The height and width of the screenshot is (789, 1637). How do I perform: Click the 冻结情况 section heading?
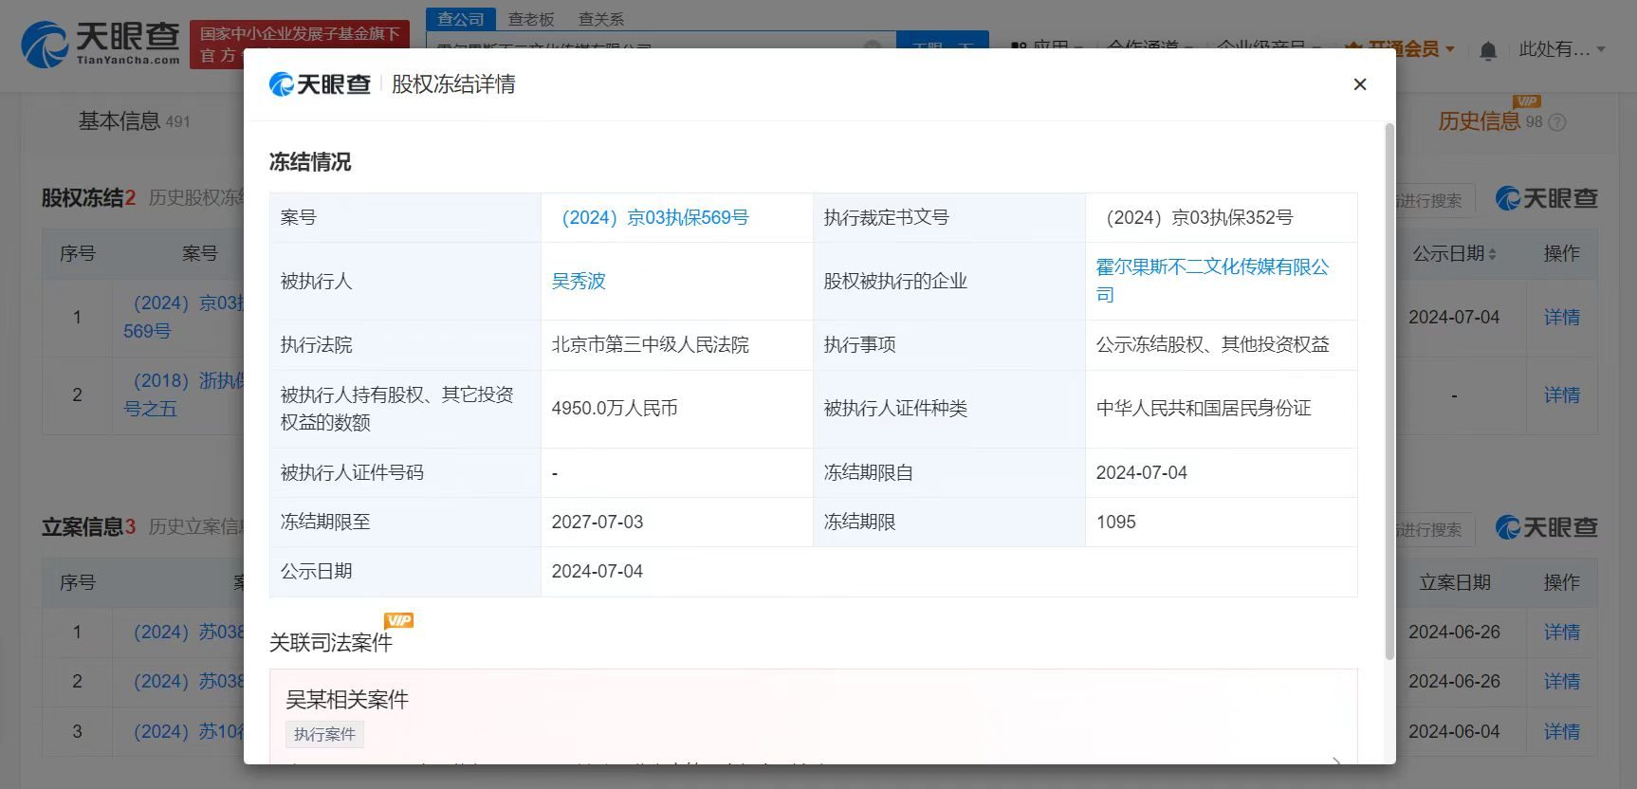point(310,162)
